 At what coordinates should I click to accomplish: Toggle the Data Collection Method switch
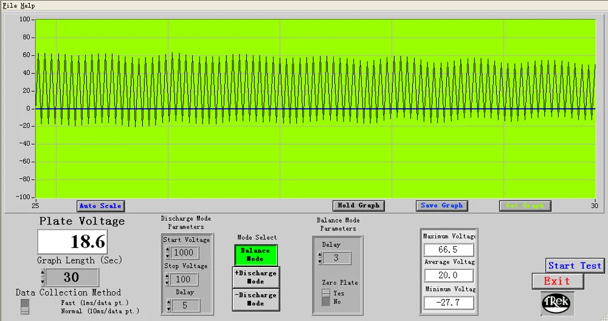[x=25, y=306]
